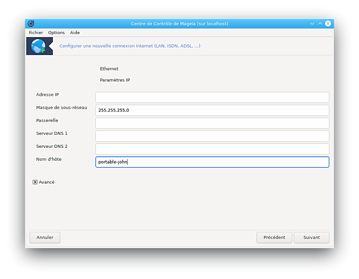Image resolution: width=359 pixels, height=279 pixels.
Task: Open the Options menu
Action: (57, 33)
